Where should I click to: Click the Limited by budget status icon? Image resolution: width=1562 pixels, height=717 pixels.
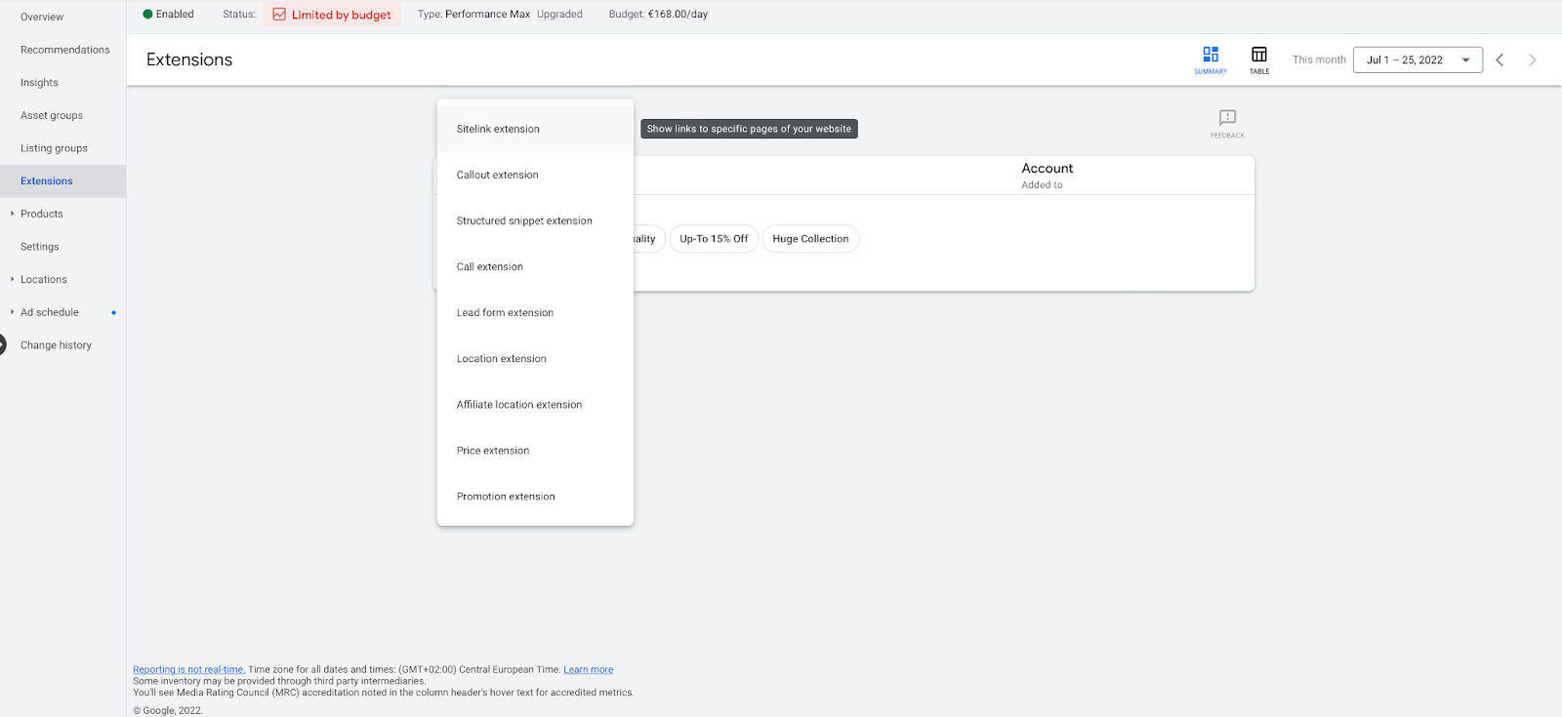pos(279,15)
